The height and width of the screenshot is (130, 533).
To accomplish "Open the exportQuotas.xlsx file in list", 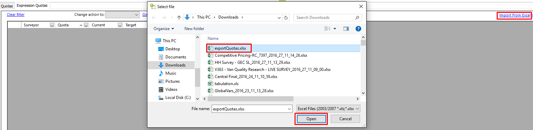I will pyautogui.click(x=230, y=48).
